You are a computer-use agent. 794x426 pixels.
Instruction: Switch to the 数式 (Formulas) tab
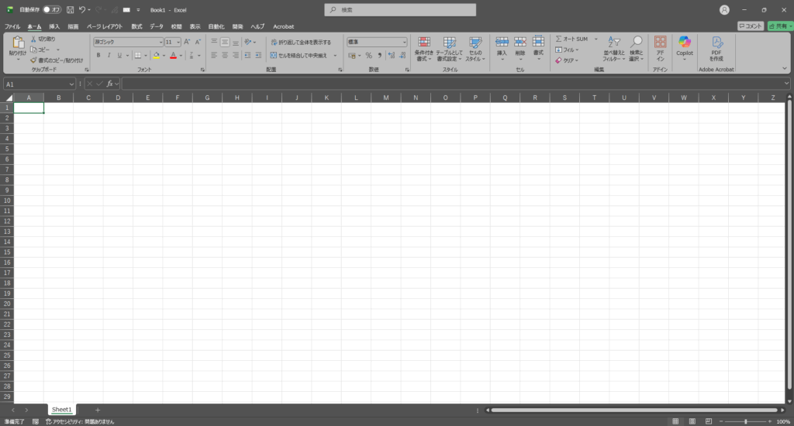(136, 26)
